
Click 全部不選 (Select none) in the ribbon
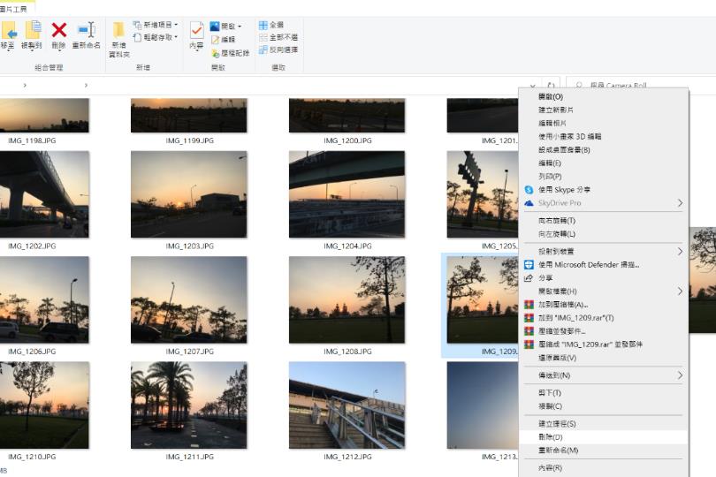(278, 37)
